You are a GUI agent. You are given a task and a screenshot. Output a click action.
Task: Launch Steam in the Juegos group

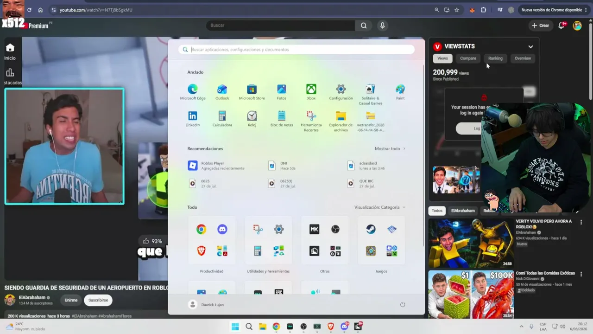[371, 229]
